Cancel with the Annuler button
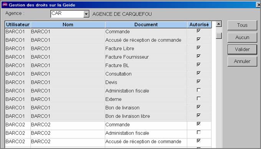Image resolution: width=261 pixels, height=149 pixels. click(242, 62)
